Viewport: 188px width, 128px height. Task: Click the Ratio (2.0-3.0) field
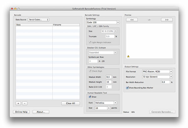pos(109,87)
